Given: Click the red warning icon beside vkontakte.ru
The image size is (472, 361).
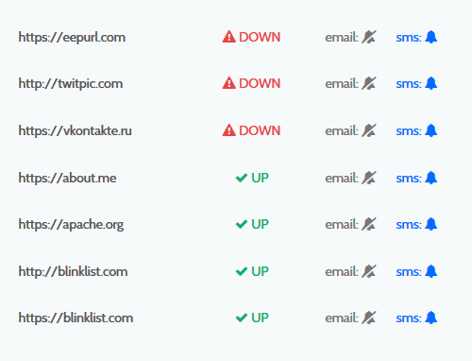Looking at the screenshot, I should (x=229, y=130).
